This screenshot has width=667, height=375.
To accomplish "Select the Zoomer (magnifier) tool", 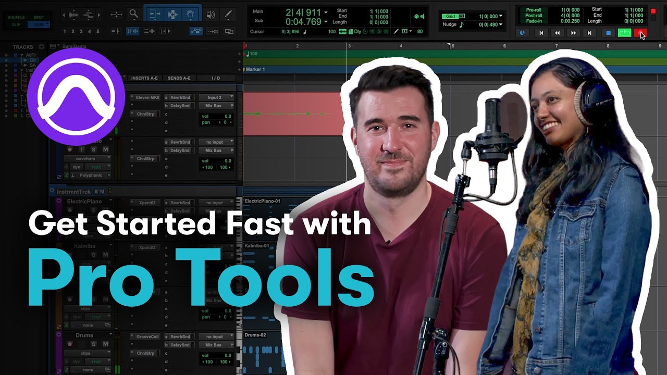I will point(134,15).
